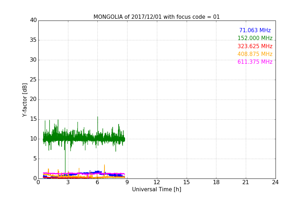Click the x-axis tick label 24

pyautogui.click(x=275, y=182)
